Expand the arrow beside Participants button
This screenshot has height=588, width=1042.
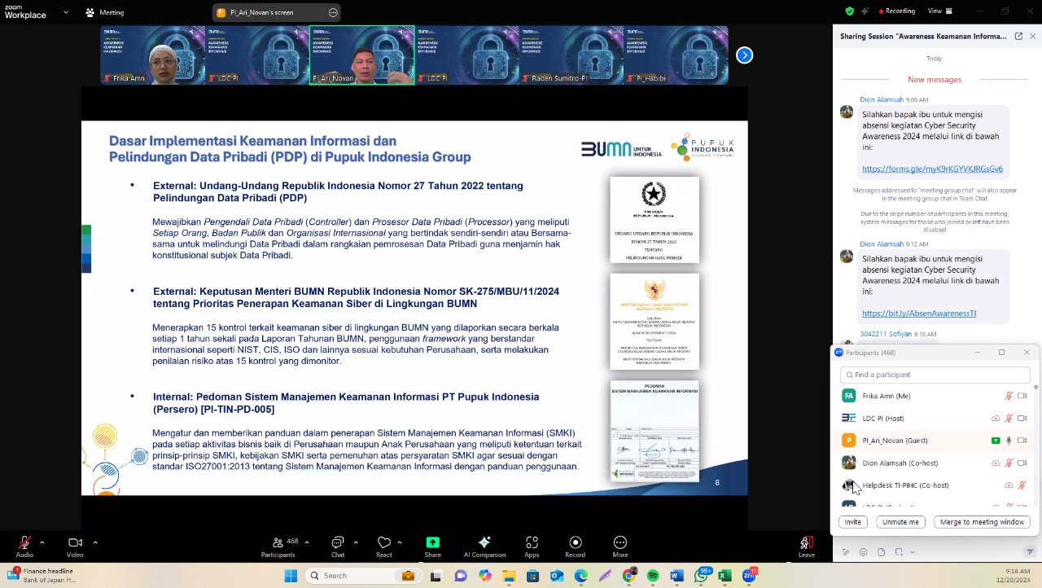coord(306,542)
